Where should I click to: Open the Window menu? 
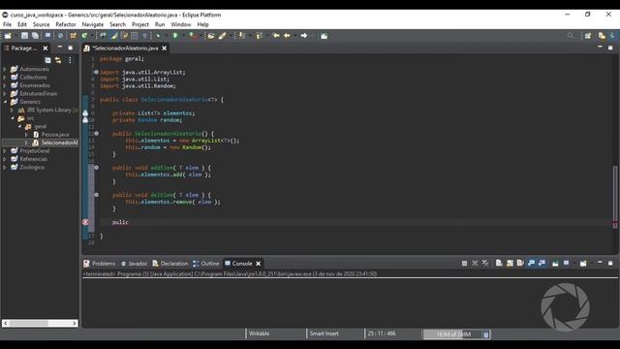click(x=181, y=24)
